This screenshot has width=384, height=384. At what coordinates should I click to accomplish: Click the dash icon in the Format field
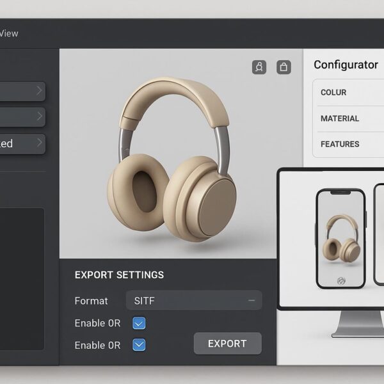coord(252,300)
